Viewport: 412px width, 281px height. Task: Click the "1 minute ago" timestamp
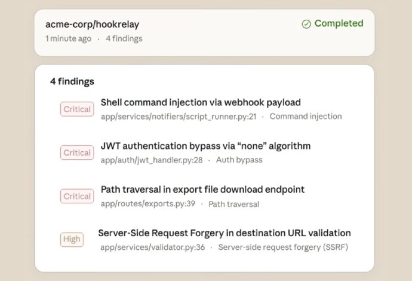pyautogui.click(x=69, y=39)
